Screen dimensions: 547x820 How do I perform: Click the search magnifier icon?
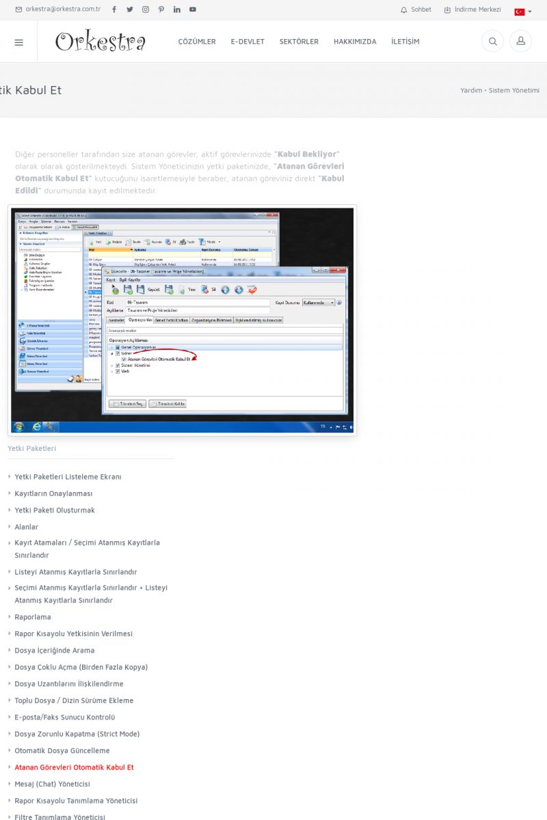(x=492, y=41)
